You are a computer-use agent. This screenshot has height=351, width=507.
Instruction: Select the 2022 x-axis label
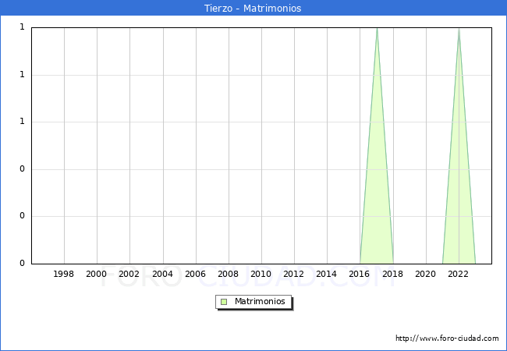coord(458,274)
